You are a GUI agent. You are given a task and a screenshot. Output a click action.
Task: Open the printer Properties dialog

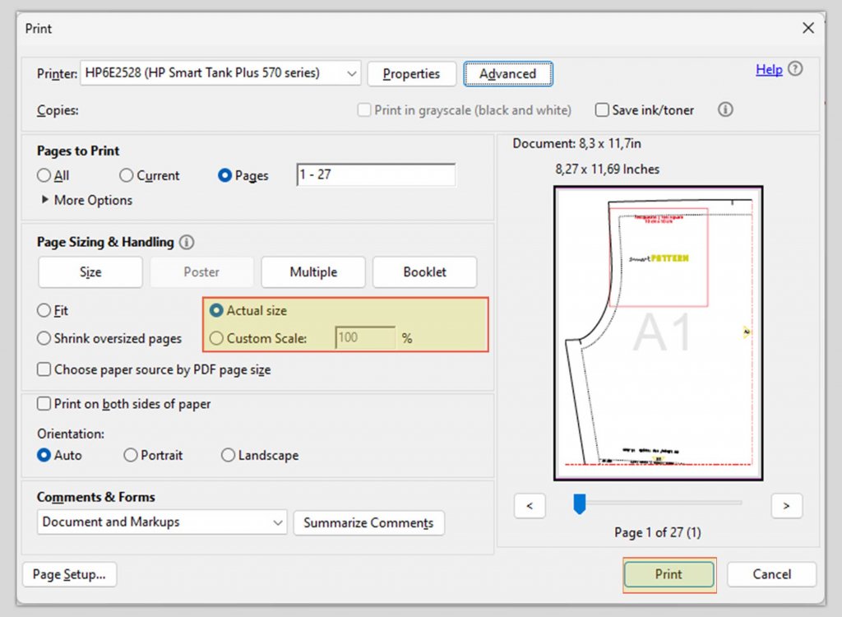(x=411, y=73)
